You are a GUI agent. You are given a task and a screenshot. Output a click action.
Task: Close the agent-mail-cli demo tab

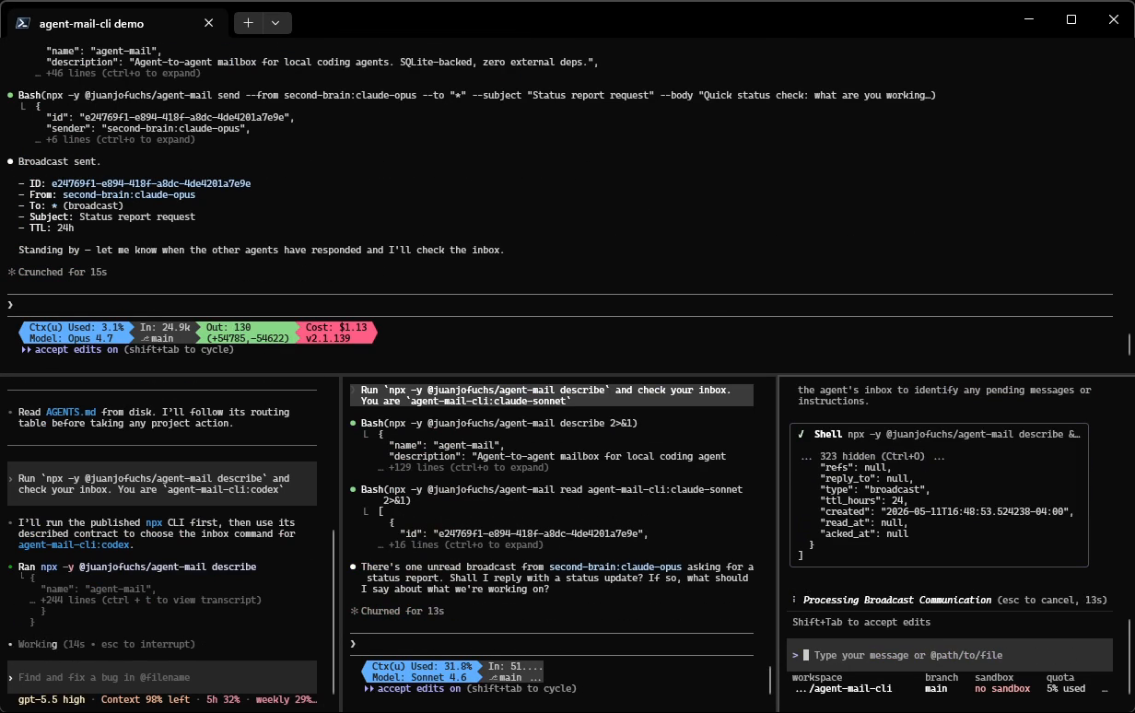[209, 23]
